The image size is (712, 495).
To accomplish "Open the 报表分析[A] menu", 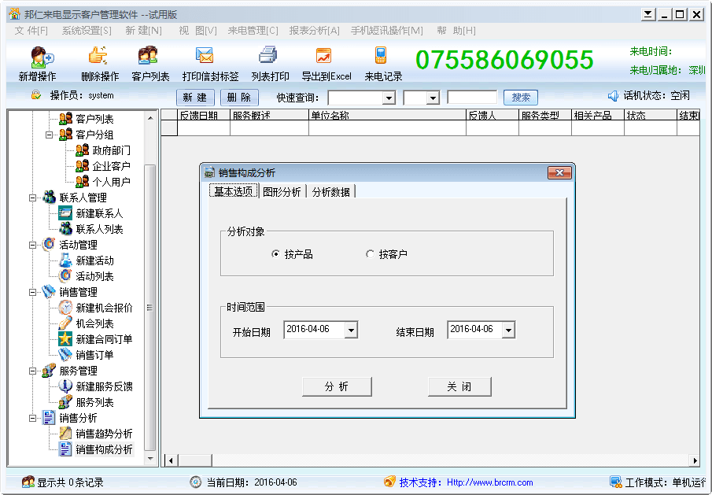I will [x=314, y=30].
